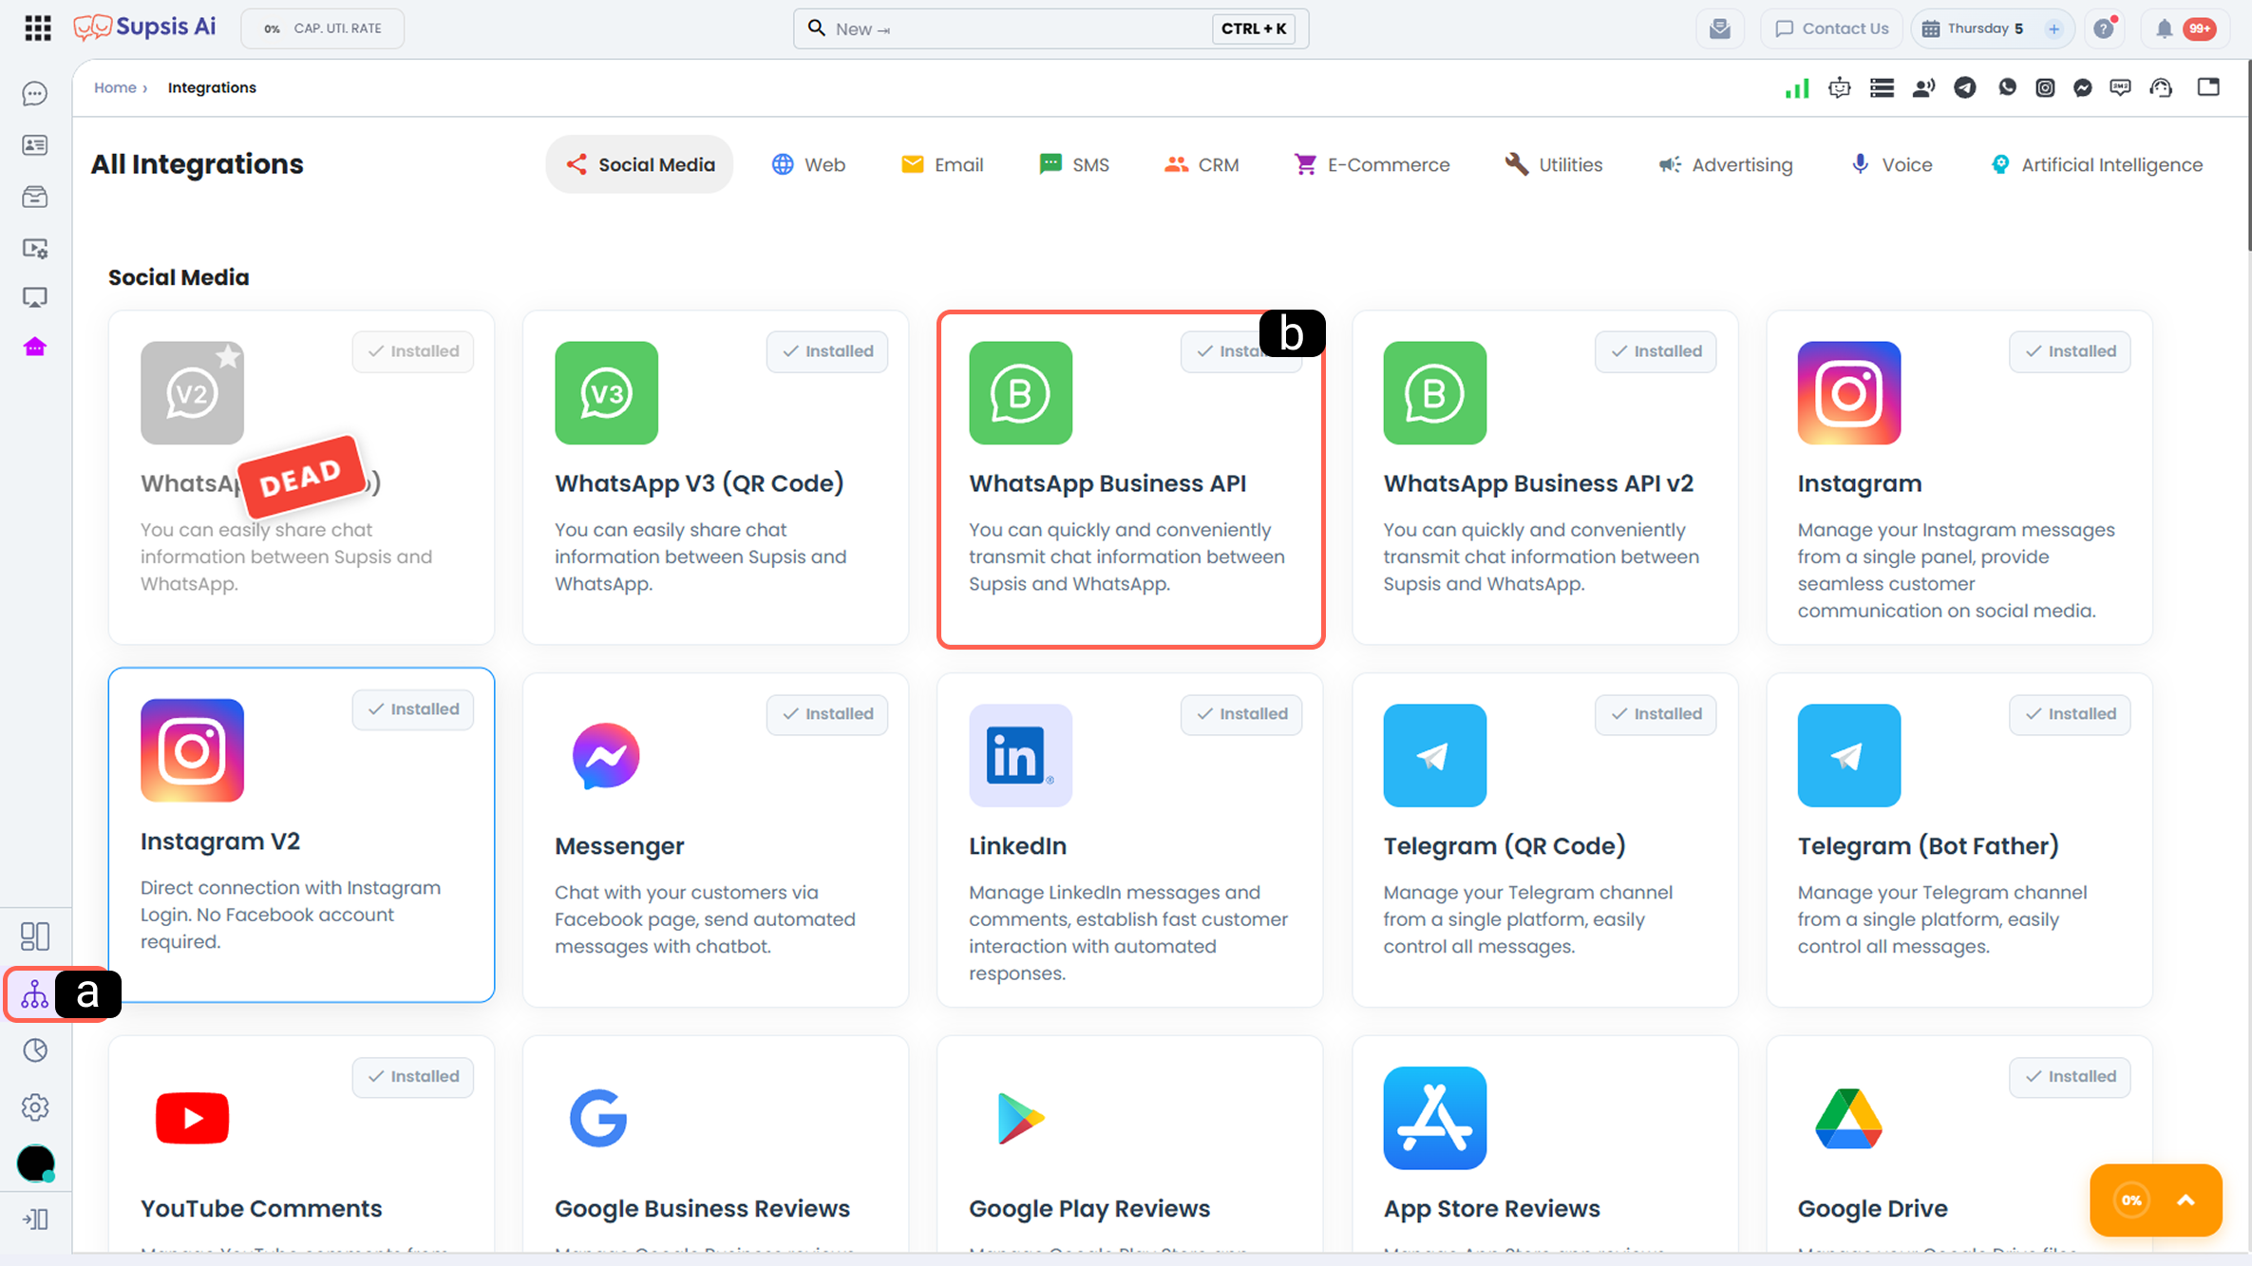Open the WhatsApp Business API card icon

[x=1020, y=392]
